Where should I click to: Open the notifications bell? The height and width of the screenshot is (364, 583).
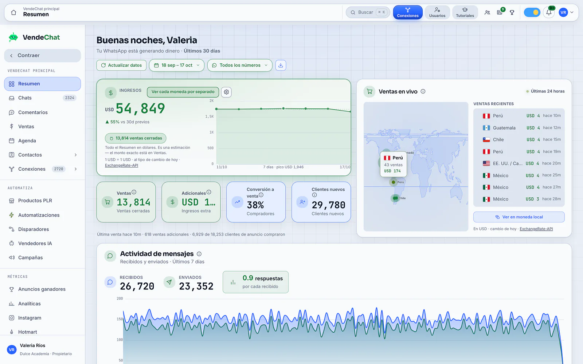coord(549,12)
